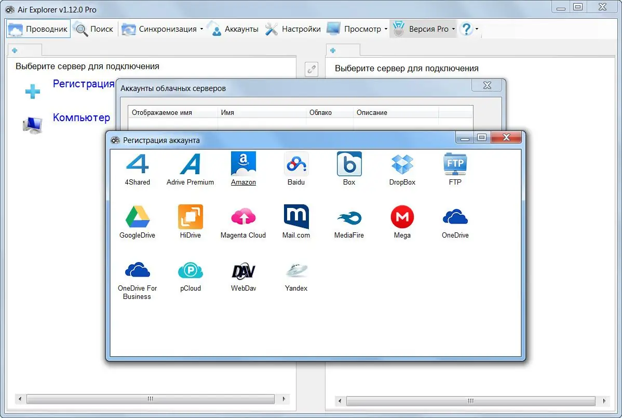Click the blue plus registration icon
The width and height of the screenshot is (622, 418).
33,92
